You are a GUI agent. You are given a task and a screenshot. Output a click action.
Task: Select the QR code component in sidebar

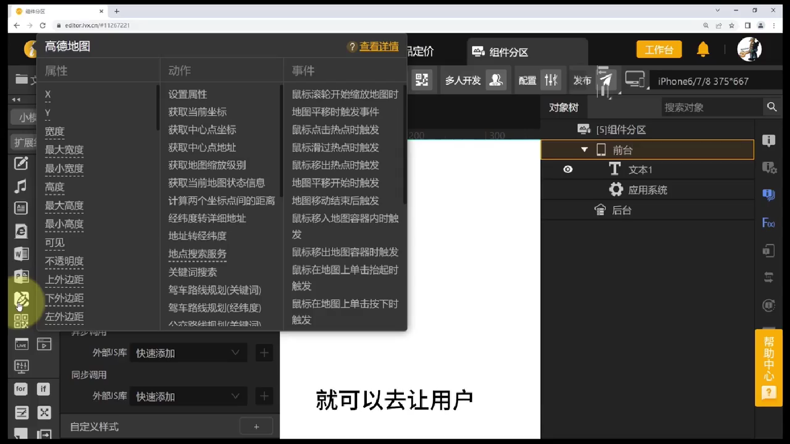(x=21, y=321)
